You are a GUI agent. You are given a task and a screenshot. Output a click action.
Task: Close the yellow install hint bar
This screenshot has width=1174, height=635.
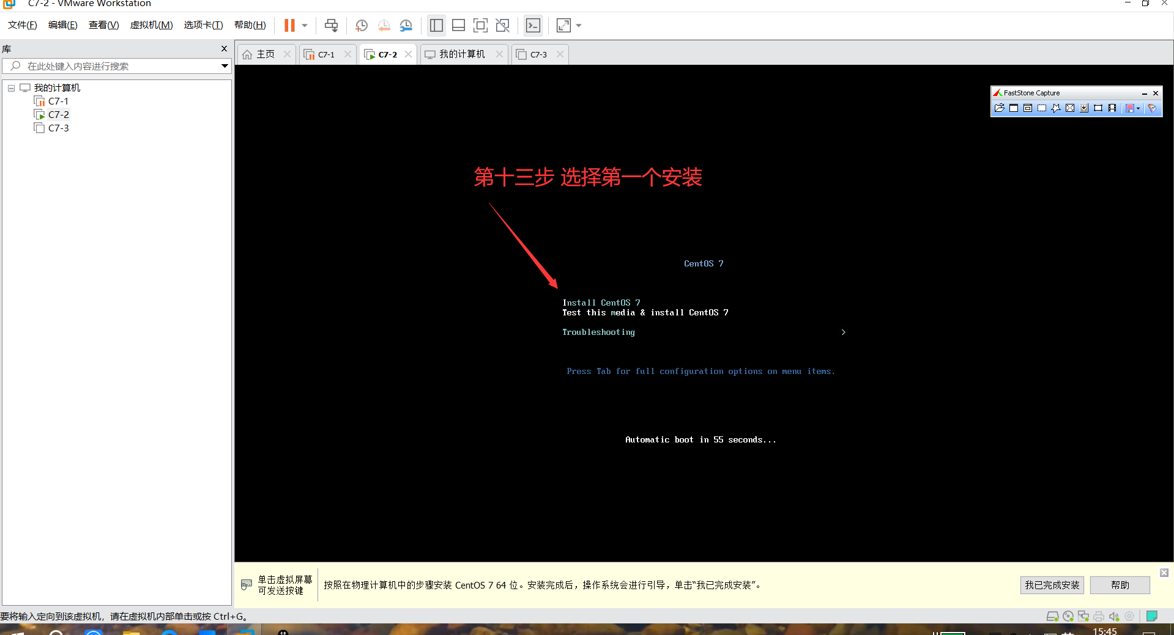(x=1164, y=573)
